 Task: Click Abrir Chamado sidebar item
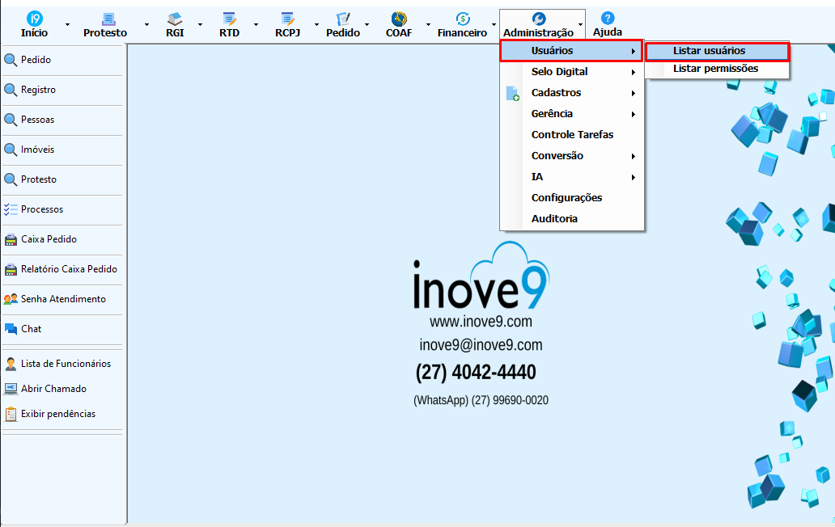point(53,389)
